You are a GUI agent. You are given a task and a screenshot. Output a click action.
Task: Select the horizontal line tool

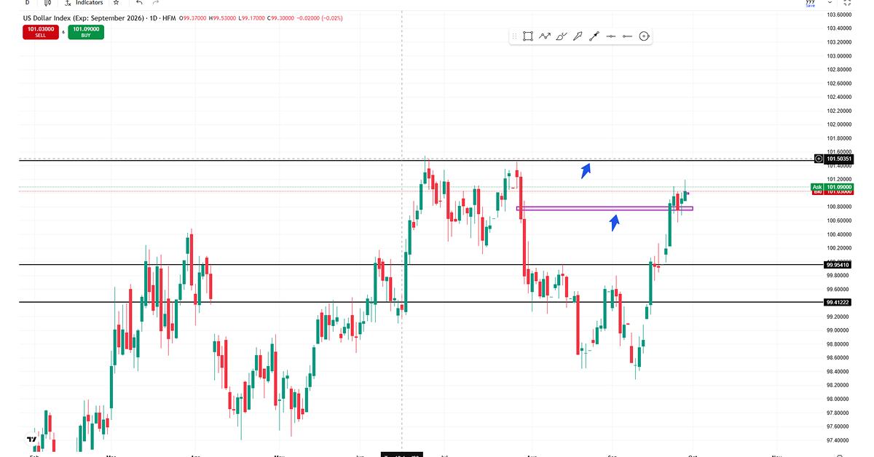pyautogui.click(x=611, y=36)
